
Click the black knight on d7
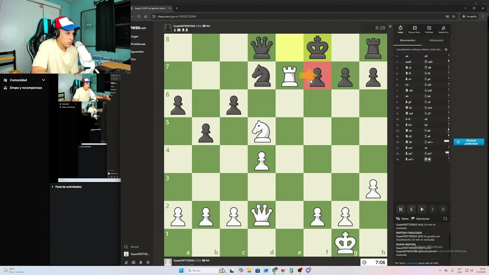click(262, 76)
